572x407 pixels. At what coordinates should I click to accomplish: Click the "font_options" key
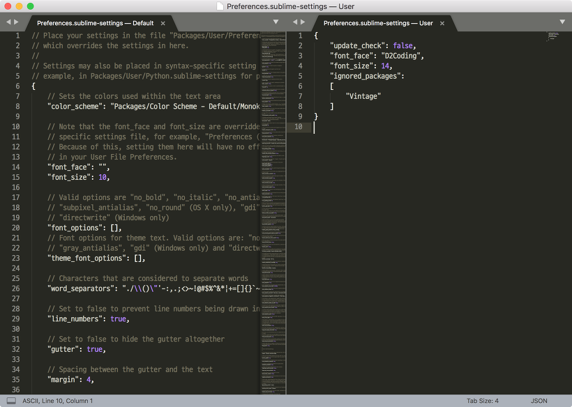pos(75,228)
